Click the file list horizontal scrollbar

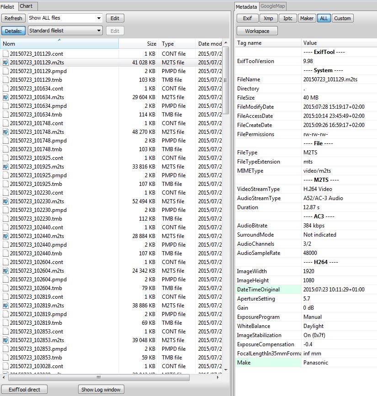pos(98,377)
